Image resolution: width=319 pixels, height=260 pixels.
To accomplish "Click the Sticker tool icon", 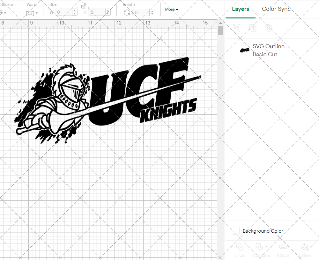I will coord(2,12).
